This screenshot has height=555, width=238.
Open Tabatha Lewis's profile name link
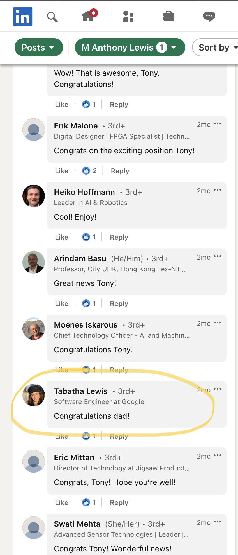point(81,391)
